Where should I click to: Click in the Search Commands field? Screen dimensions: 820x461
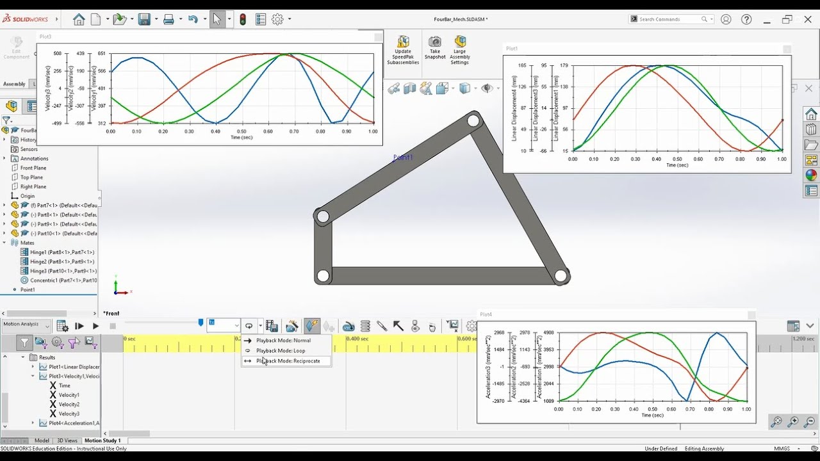click(x=669, y=19)
